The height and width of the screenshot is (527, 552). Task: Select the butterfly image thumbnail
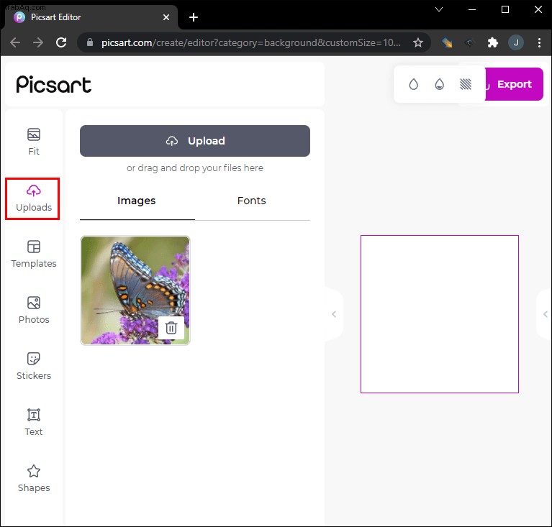[135, 290]
